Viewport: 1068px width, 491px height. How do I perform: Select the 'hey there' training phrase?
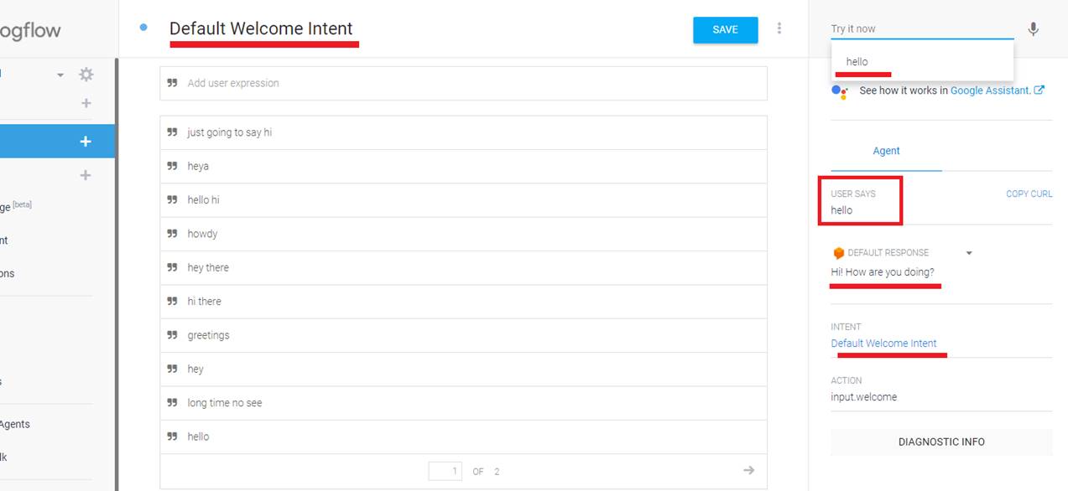208,267
